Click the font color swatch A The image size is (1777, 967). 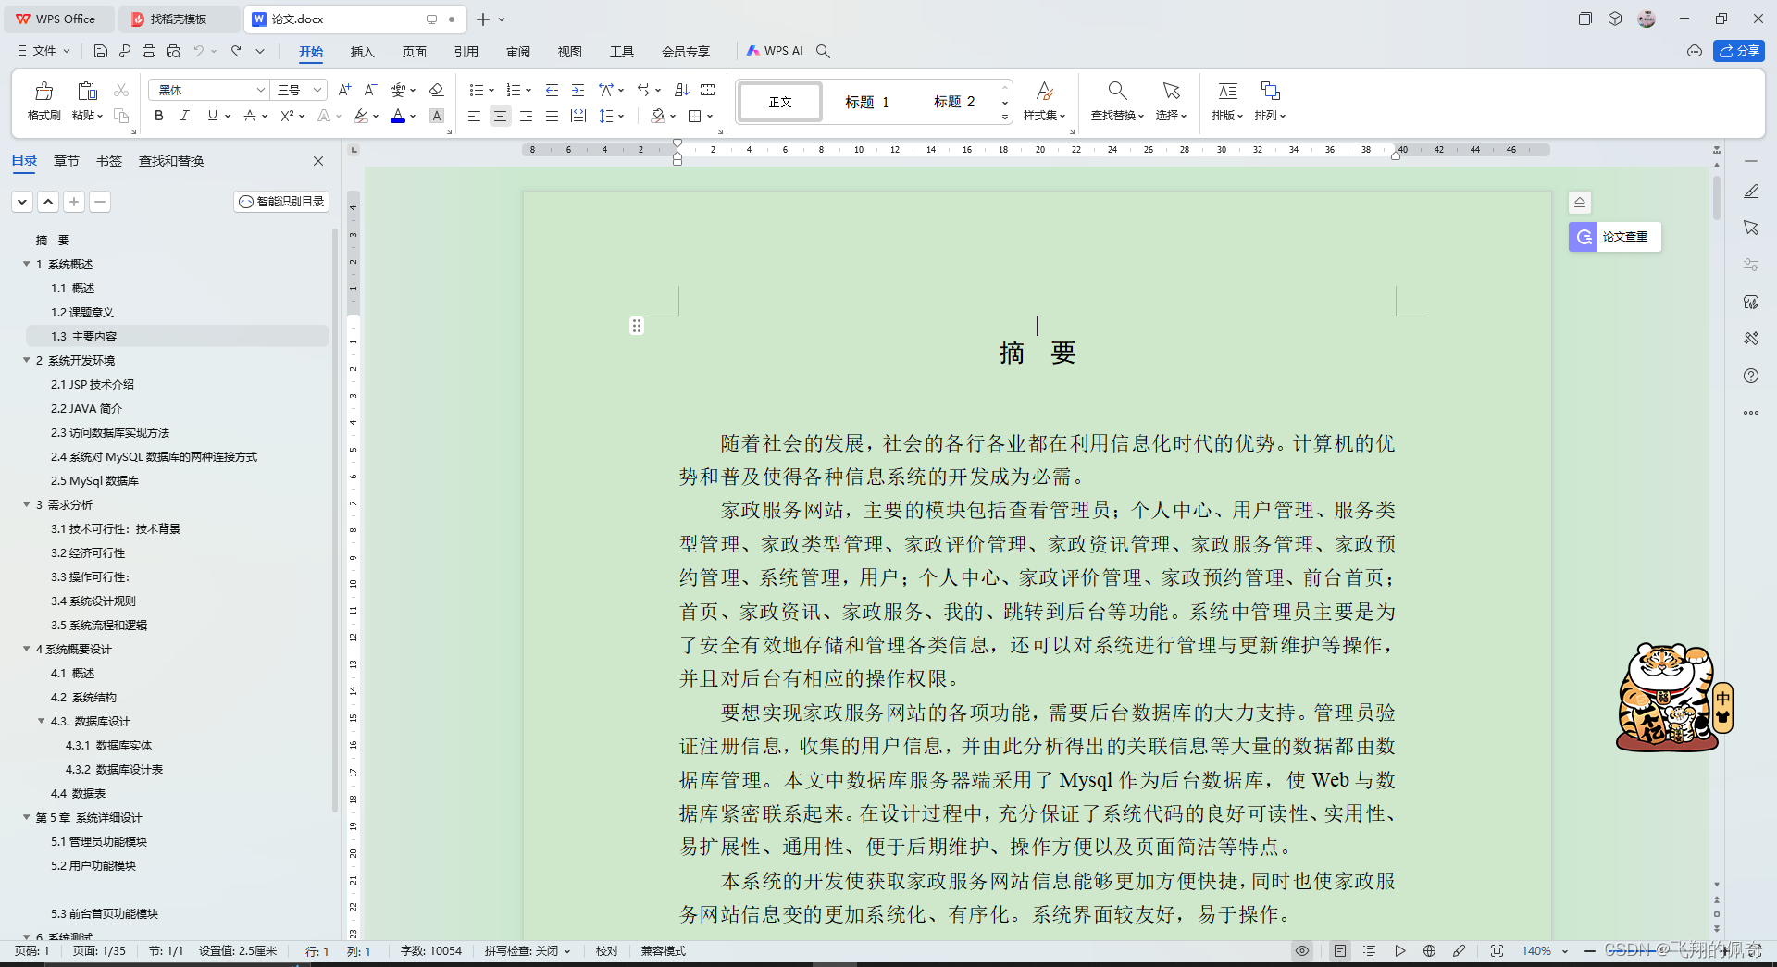click(398, 116)
